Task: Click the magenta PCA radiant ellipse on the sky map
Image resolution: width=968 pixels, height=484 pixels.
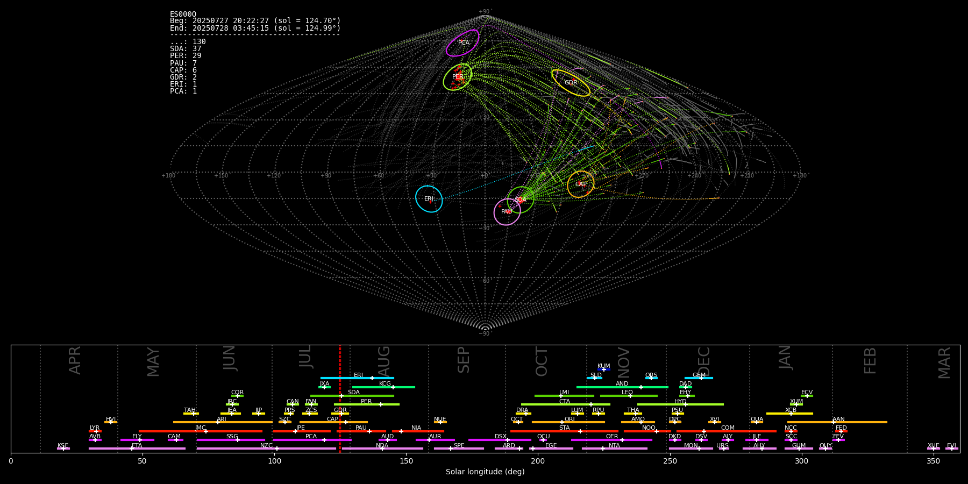Action: click(x=462, y=43)
